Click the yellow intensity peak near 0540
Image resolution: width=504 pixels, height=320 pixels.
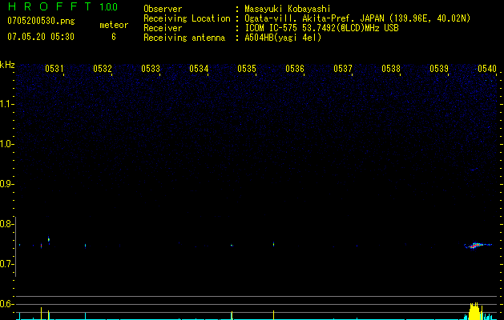click(474, 311)
